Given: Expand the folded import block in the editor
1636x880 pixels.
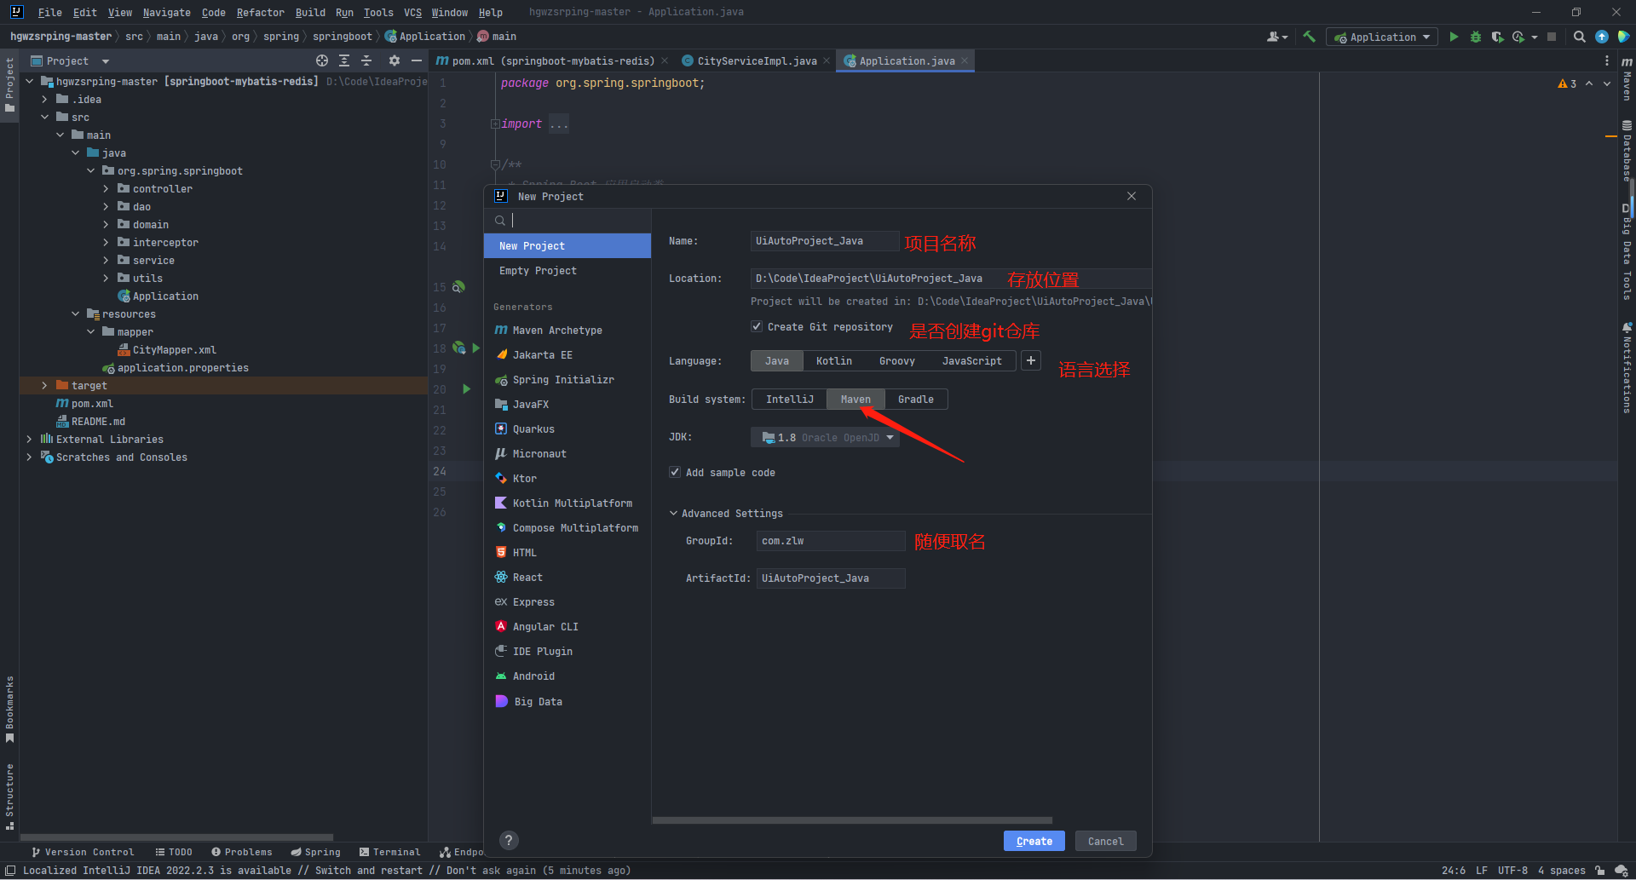Looking at the screenshot, I should click(495, 124).
